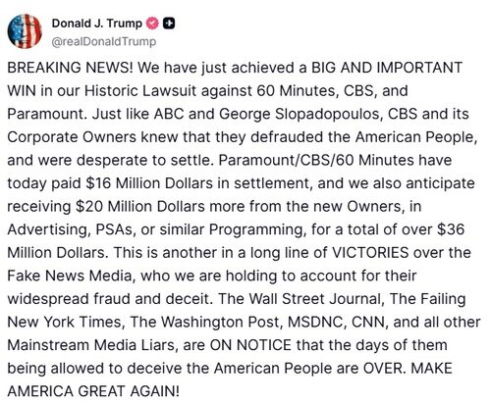491x403 pixels.
Task: Click The Washington Post mention
Action: click(206, 323)
